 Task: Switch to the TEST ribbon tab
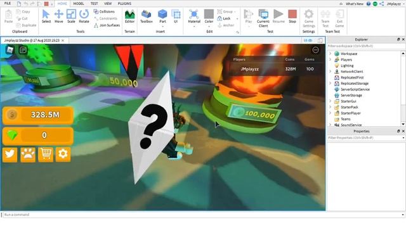click(x=94, y=4)
